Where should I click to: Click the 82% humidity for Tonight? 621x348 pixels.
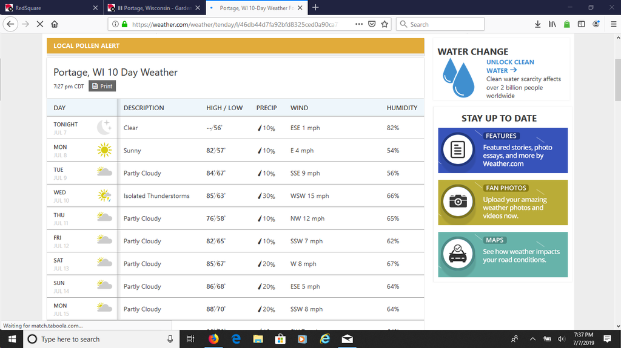[x=393, y=128]
